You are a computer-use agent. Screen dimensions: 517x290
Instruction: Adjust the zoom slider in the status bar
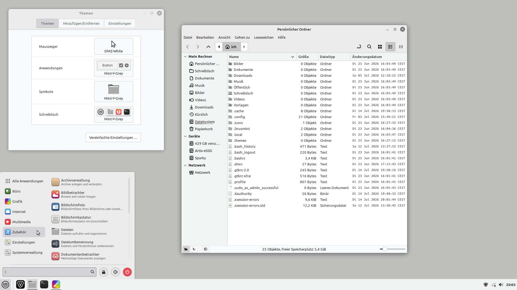392,249
